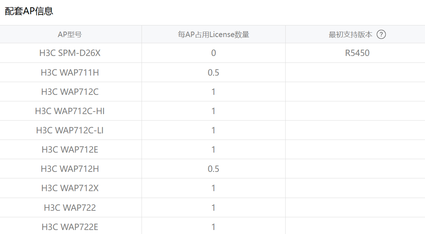Image resolution: width=425 pixels, height=234 pixels.
Task: Click the H3C WAP712C model name
Action: click(x=70, y=92)
